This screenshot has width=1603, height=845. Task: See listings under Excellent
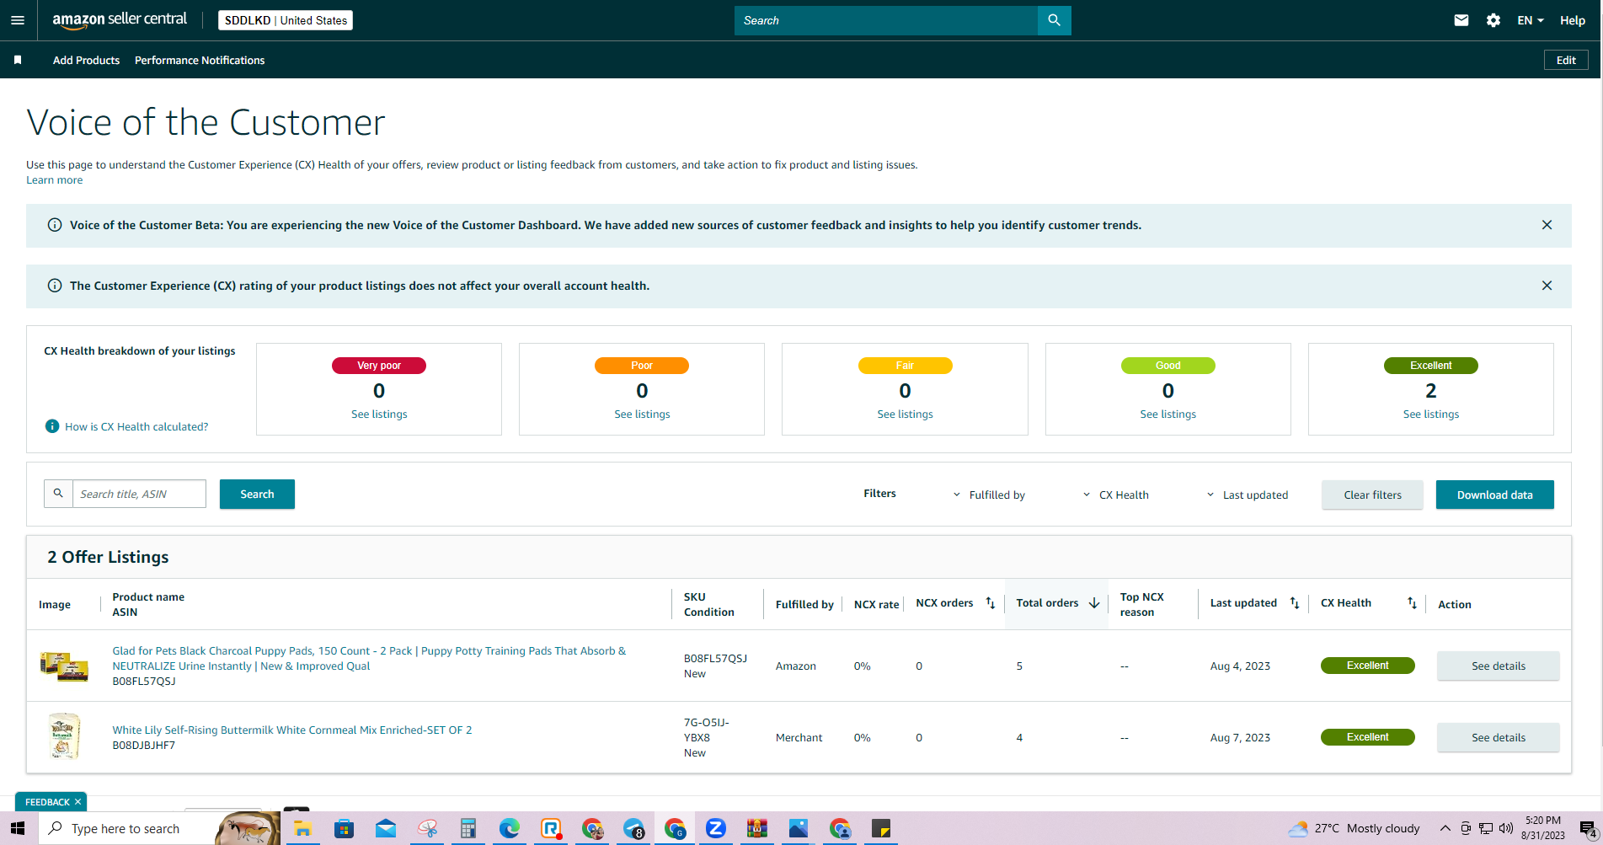1430,414
